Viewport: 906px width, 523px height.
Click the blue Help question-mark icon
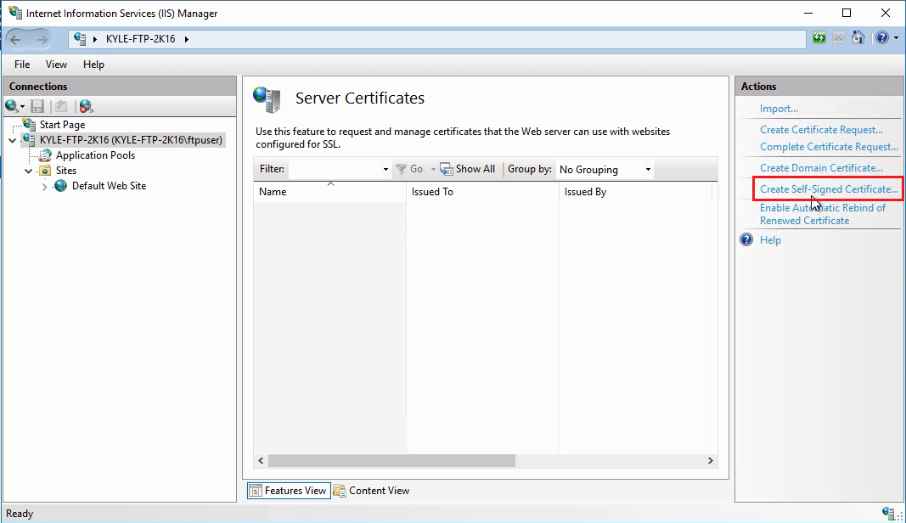click(883, 37)
